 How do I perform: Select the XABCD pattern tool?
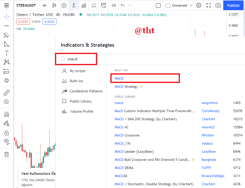(x=7, y=62)
